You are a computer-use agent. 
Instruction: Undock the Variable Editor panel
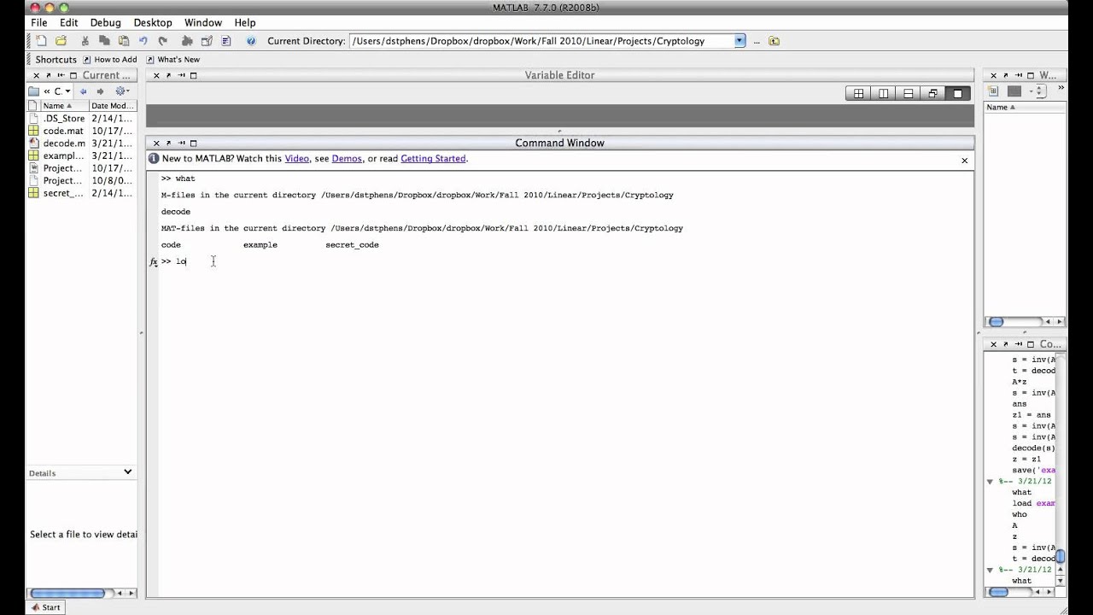point(168,75)
